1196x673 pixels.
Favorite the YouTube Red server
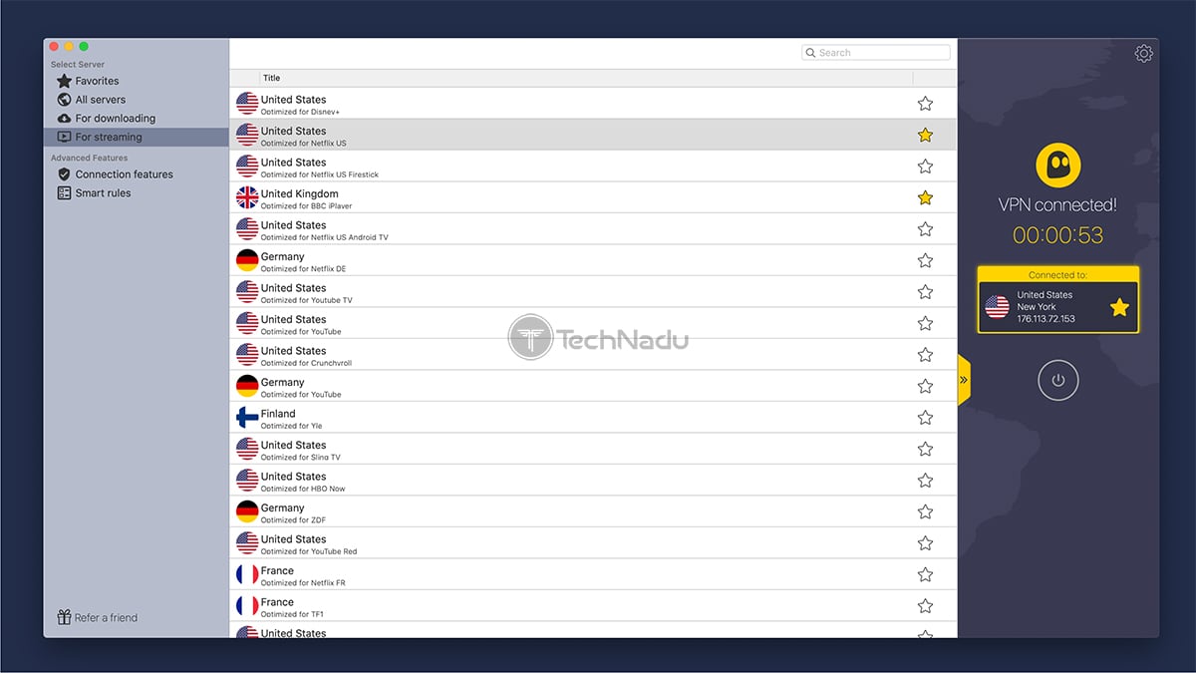(x=925, y=543)
